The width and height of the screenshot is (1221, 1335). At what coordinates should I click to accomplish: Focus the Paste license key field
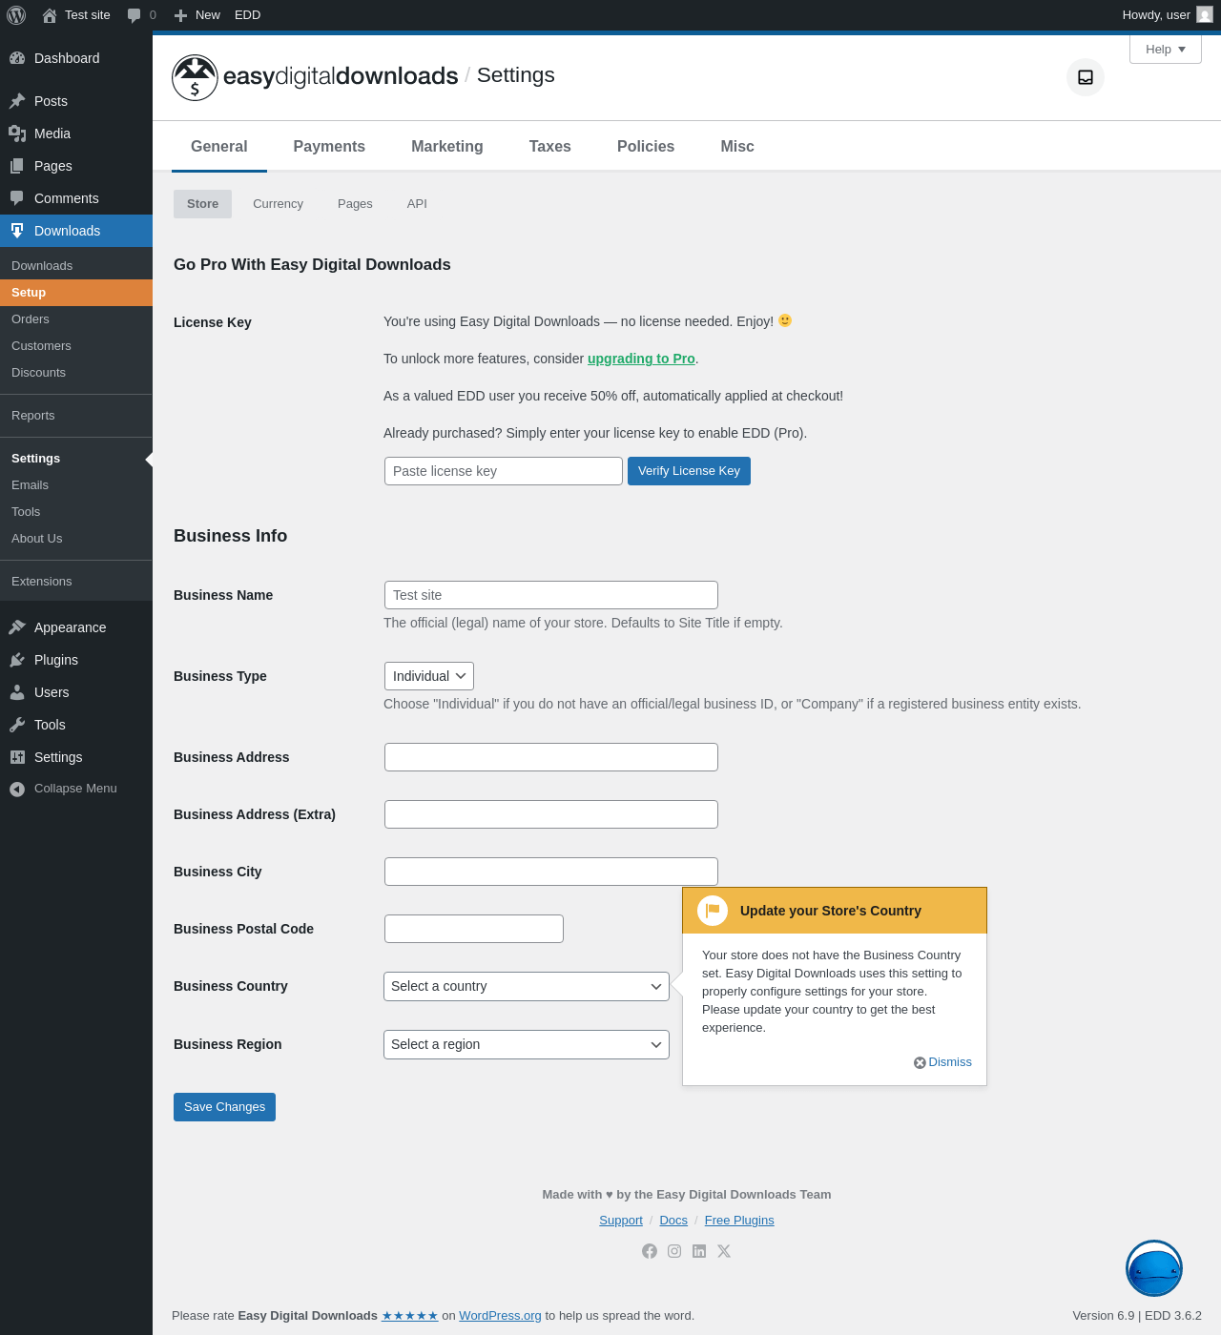coord(504,471)
